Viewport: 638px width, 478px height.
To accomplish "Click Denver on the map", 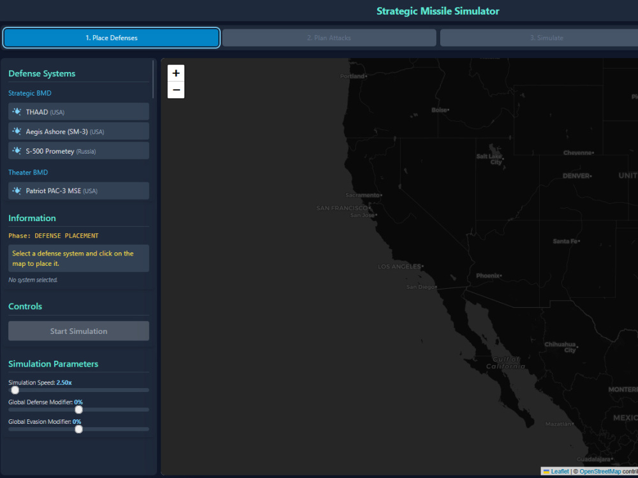I will click(577, 176).
